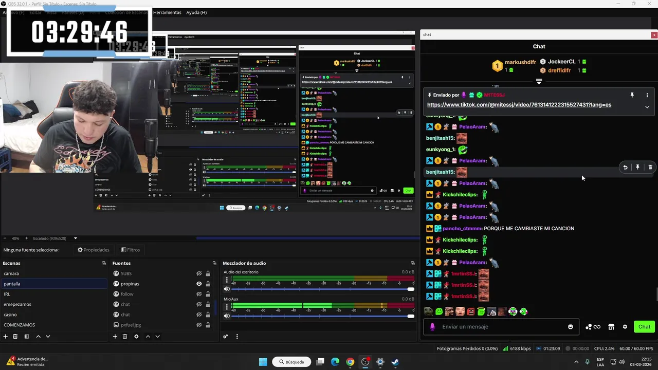Mute Audio del escritorio speaker icon

pyautogui.click(x=227, y=289)
